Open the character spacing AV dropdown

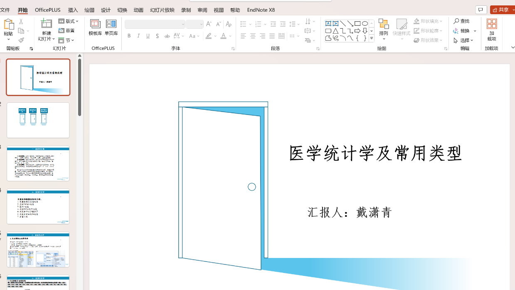coord(179,36)
